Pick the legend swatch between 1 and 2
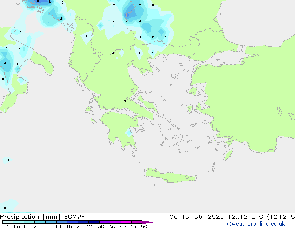 point(29,222)
